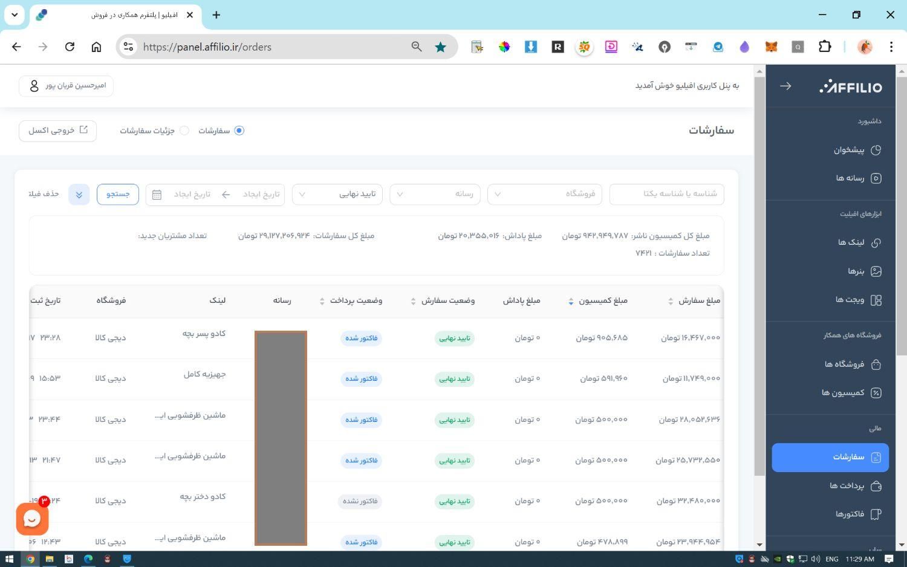Image resolution: width=907 pixels, height=567 pixels.
Task: Select سفارشات in sidebar
Action: pyautogui.click(x=830, y=457)
